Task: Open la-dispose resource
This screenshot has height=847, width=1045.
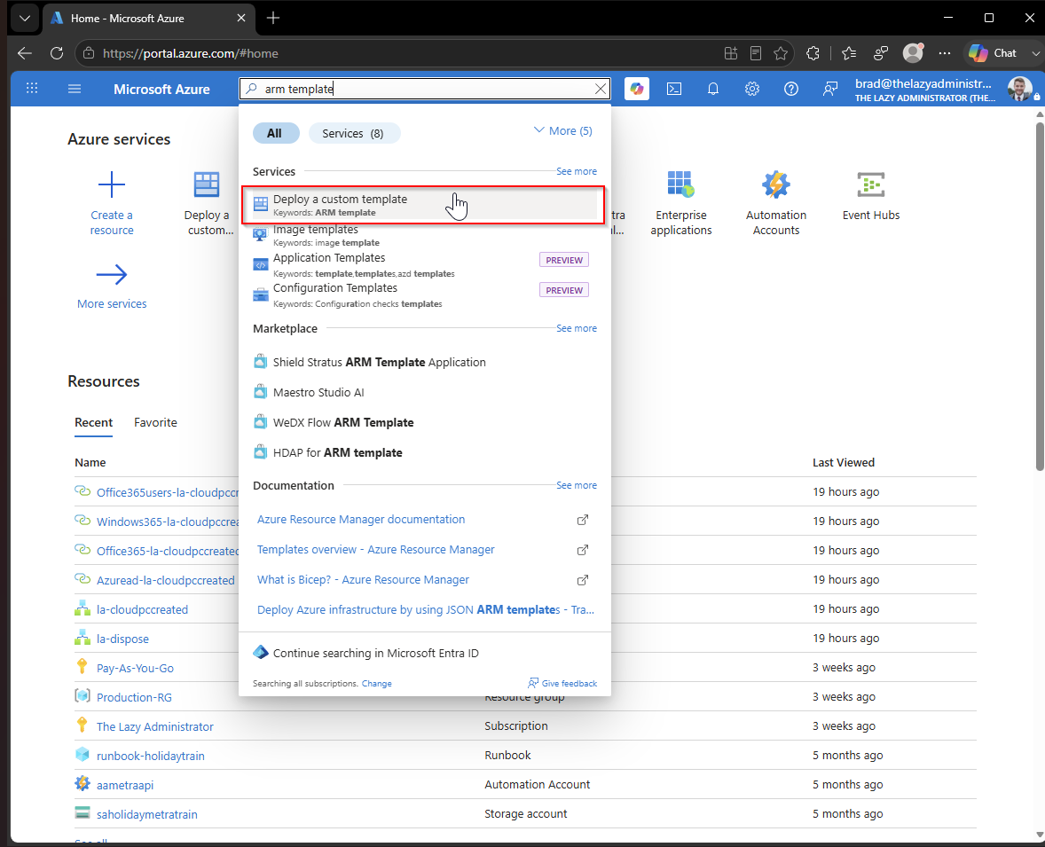Action: click(x=122, y=639)
